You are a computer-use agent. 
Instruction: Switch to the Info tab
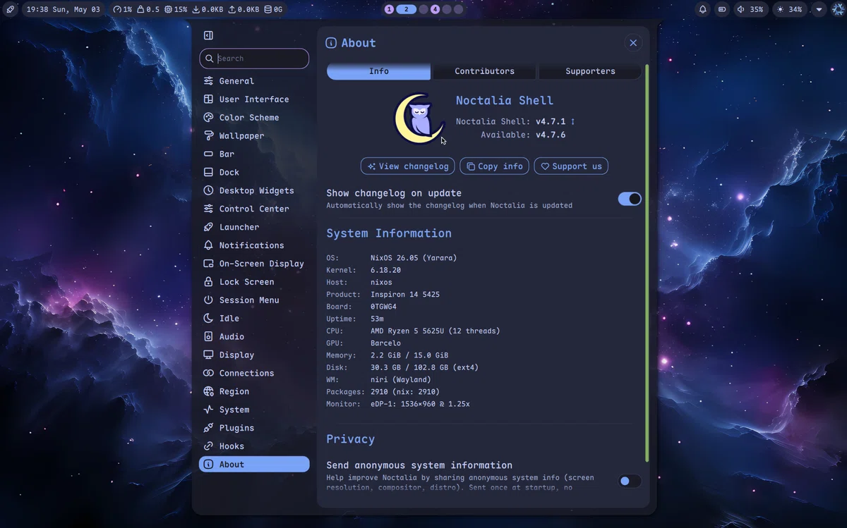(379, 71)
